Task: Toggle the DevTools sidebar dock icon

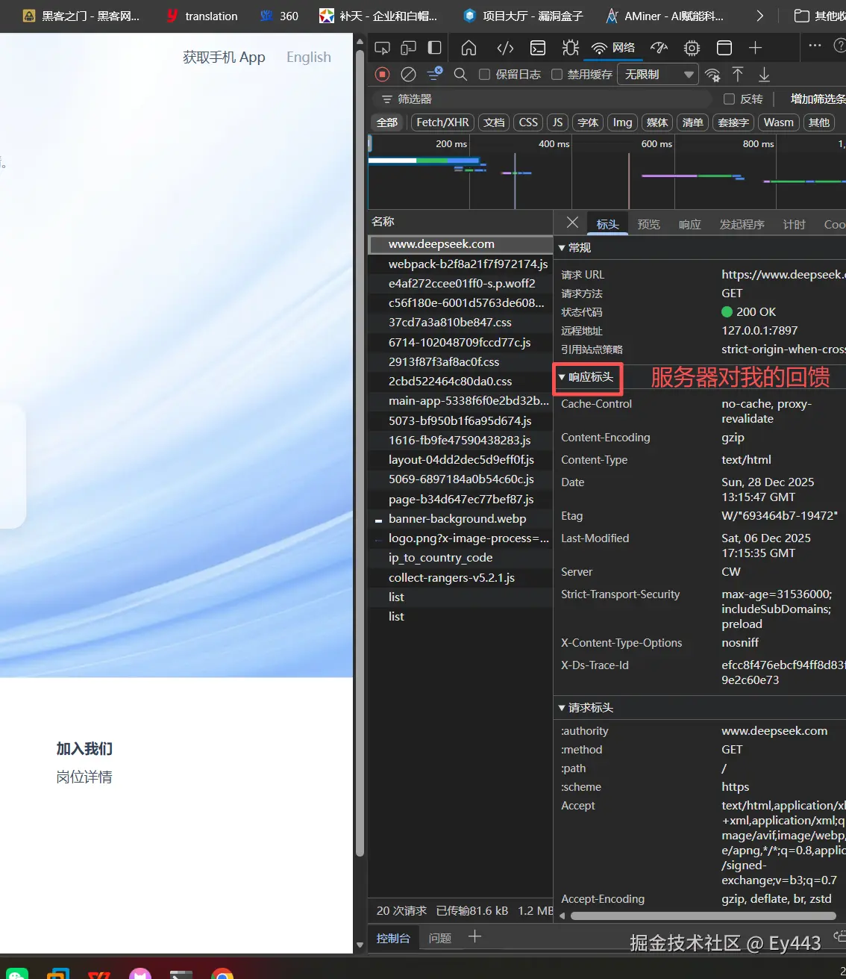Action: point(434,48)
